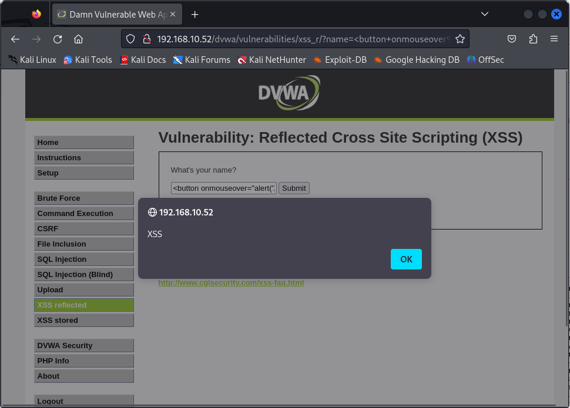The width and height of the screenshot is (570, 408).
Task: Open the Upload page
Action: tap(84, 289)
